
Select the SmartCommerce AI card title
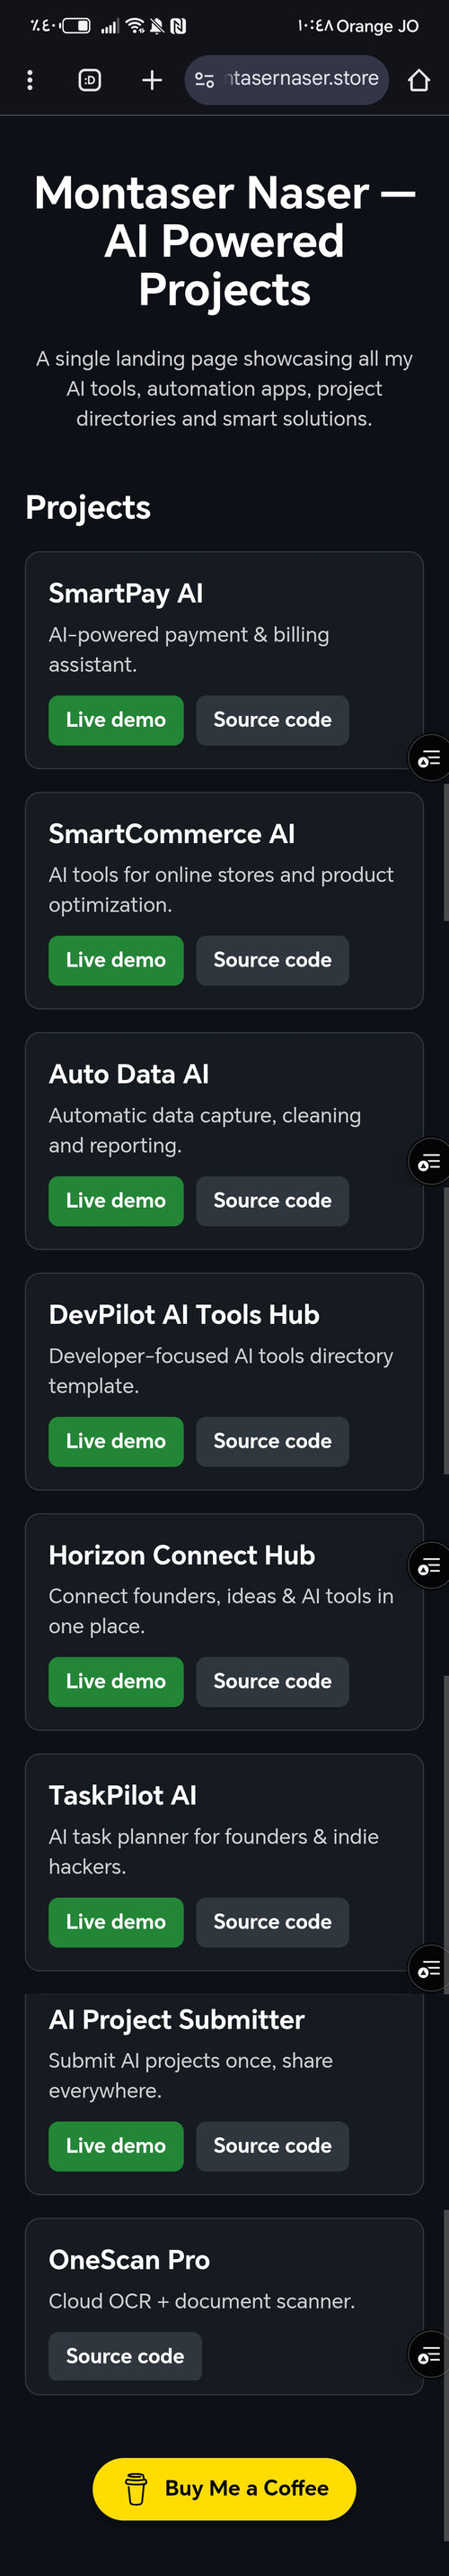tap(172, 834)
